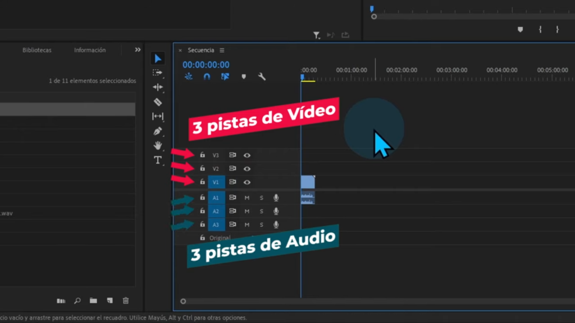Close the Secuencia timeline tab
Screen dimensions: 575x323
click(180, 50)
